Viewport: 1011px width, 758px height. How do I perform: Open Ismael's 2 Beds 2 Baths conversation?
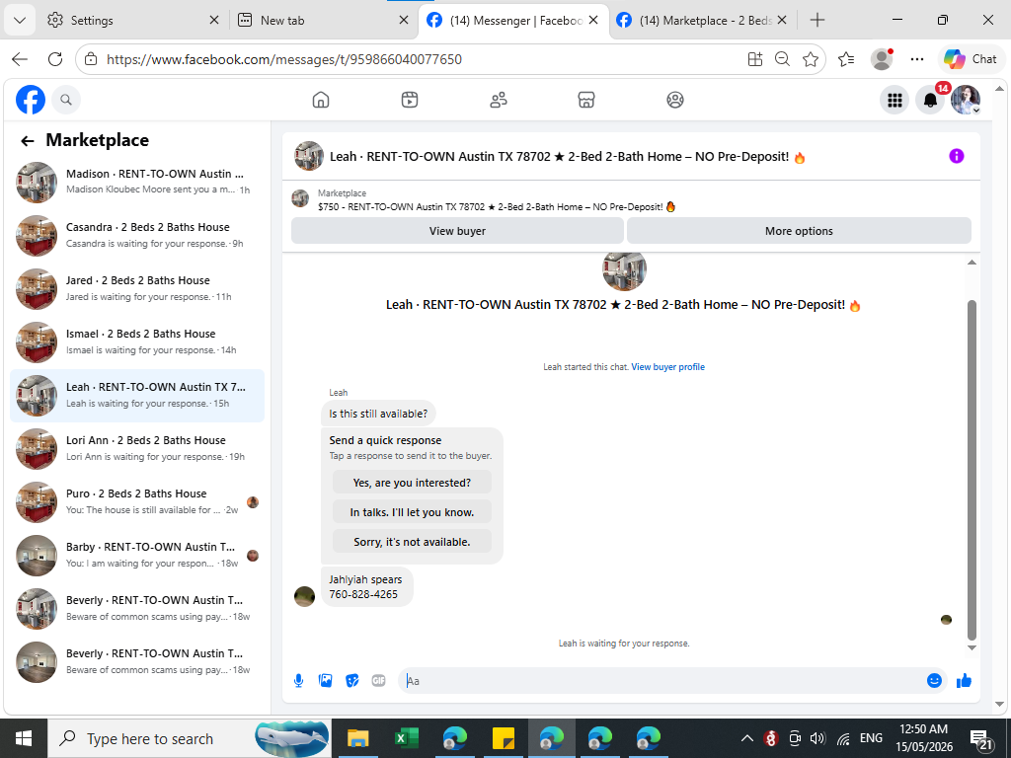pyautogui.click(x=137, y=342)
